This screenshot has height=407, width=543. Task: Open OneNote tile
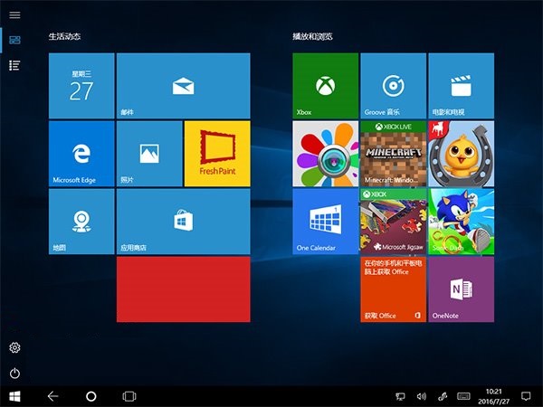pos(461,289)
